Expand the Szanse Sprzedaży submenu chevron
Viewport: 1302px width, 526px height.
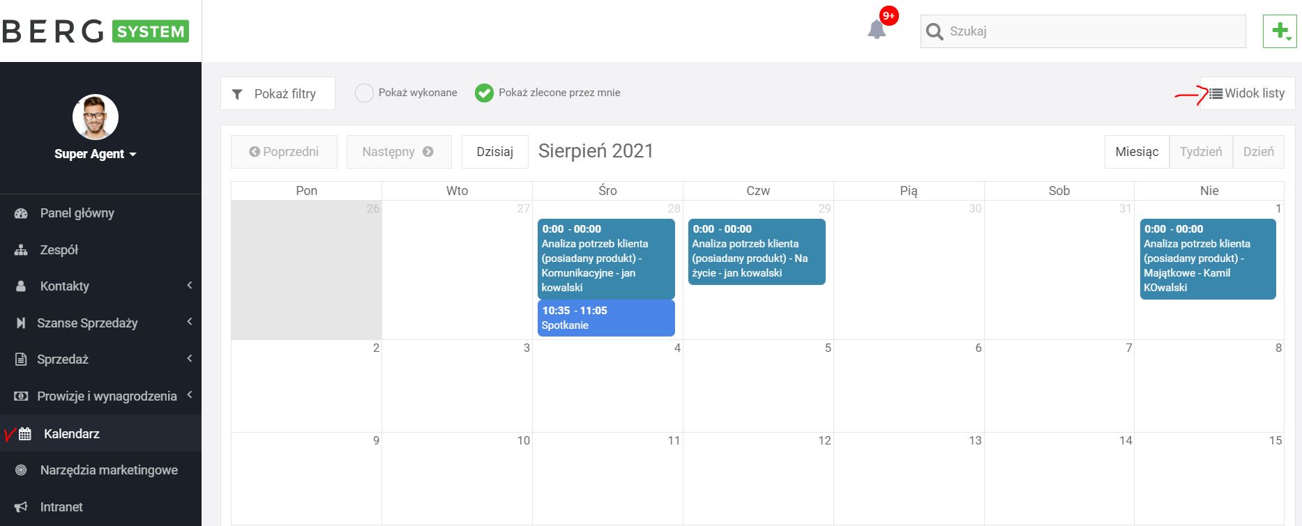(x=189, y=323)
